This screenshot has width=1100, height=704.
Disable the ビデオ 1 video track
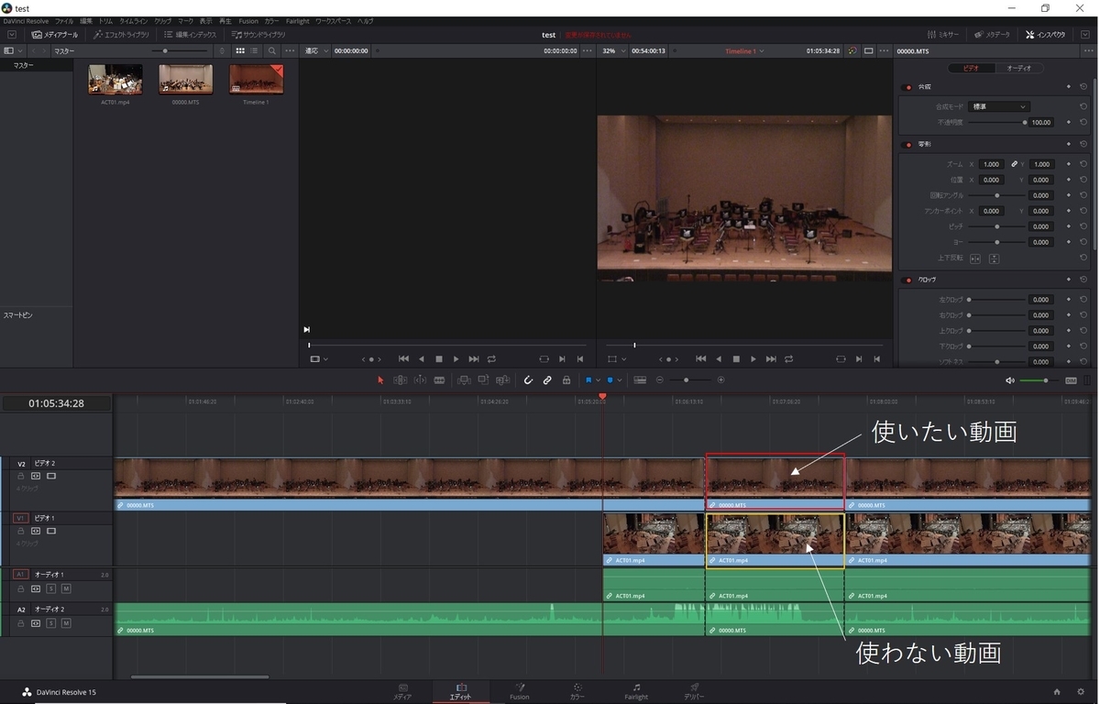(x=51, y=531)
